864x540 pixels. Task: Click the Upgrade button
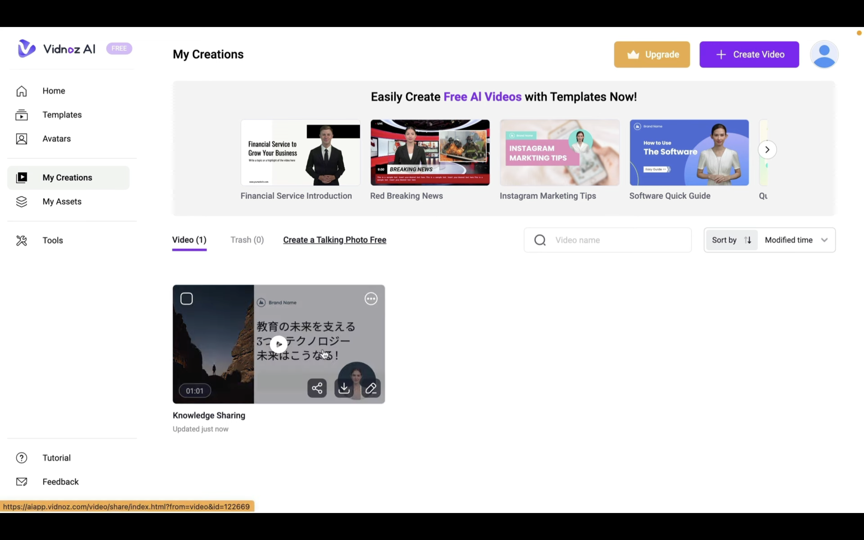pos(652,55)
